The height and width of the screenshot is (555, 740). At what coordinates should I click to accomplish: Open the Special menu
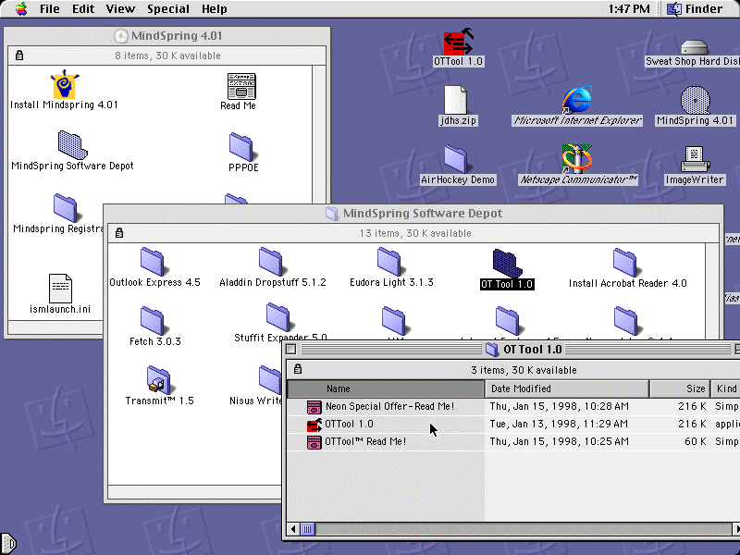[x=168, y=9]
